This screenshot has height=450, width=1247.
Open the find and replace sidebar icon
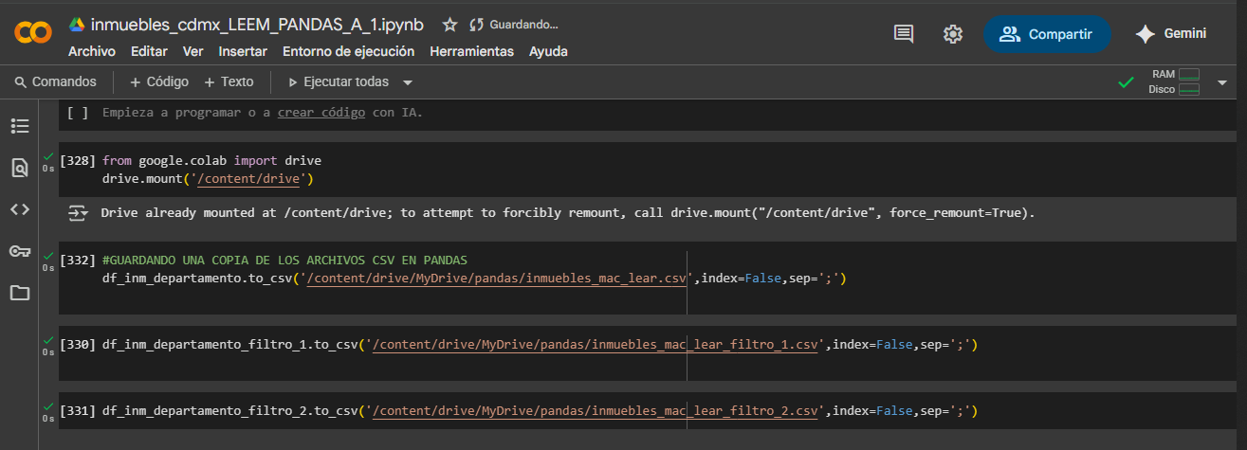click(x=19, y=168)
